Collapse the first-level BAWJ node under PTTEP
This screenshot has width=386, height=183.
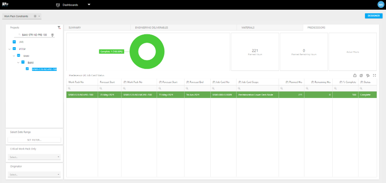(x=14, y=56)
